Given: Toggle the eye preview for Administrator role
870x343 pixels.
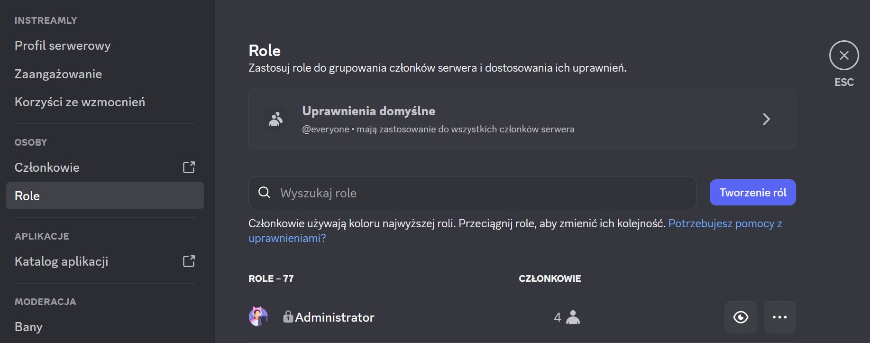Looking at the screenshot, I should point(741,317).
